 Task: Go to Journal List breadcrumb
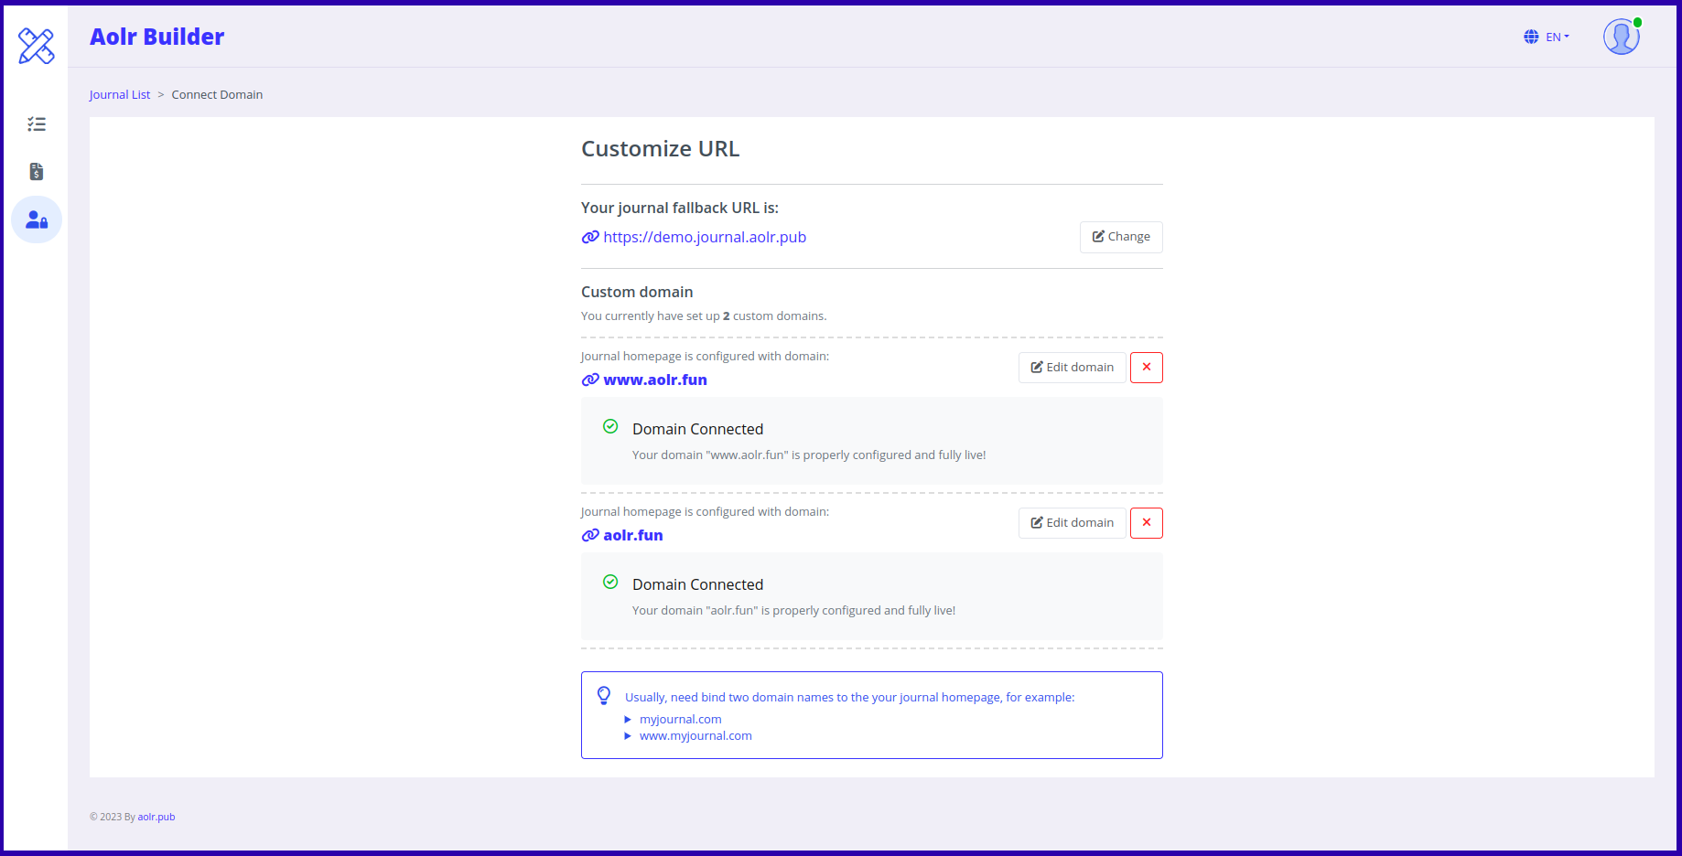pos(120,95)
